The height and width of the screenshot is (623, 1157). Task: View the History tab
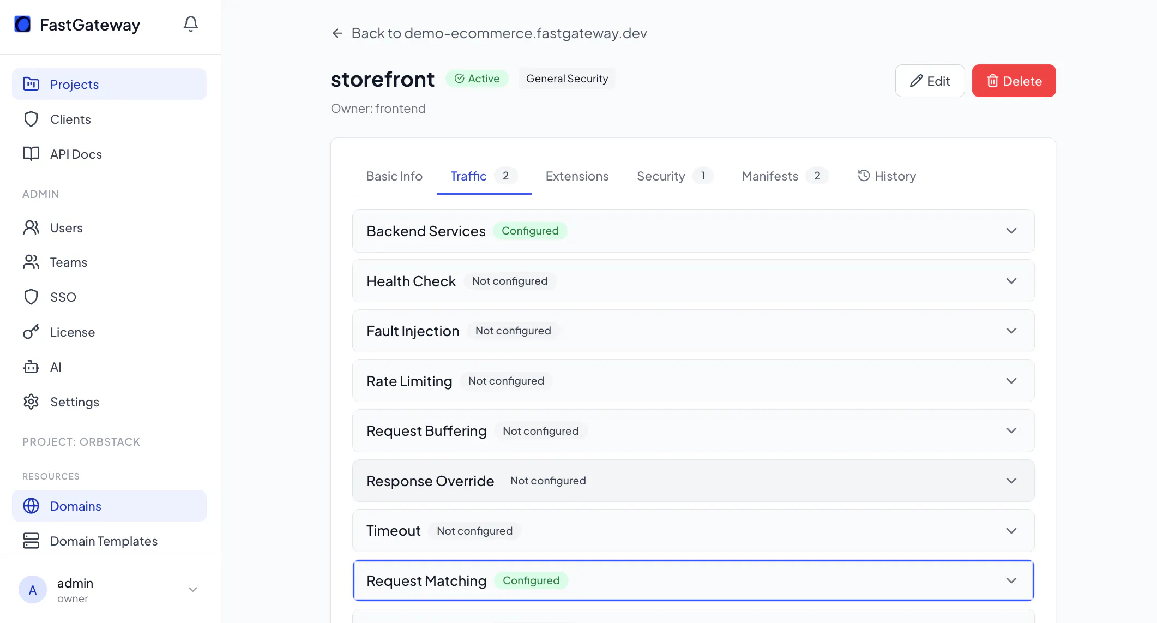pos(887,176)
